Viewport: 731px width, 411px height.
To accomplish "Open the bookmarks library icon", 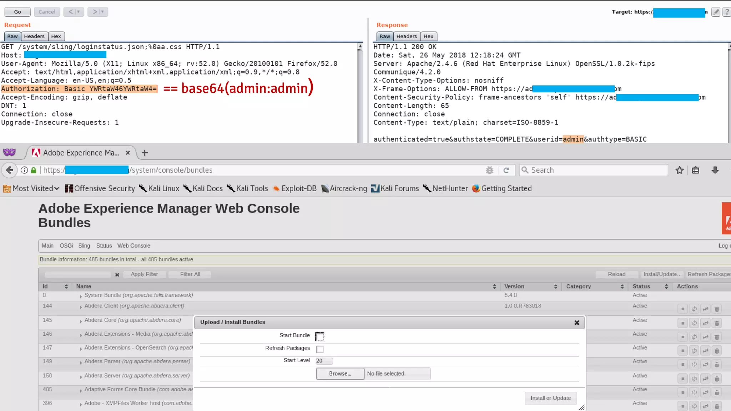I will pos(695,170).
